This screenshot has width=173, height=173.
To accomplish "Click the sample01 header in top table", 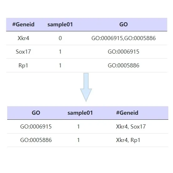I will pyautogui.click(x=60, y=24).
